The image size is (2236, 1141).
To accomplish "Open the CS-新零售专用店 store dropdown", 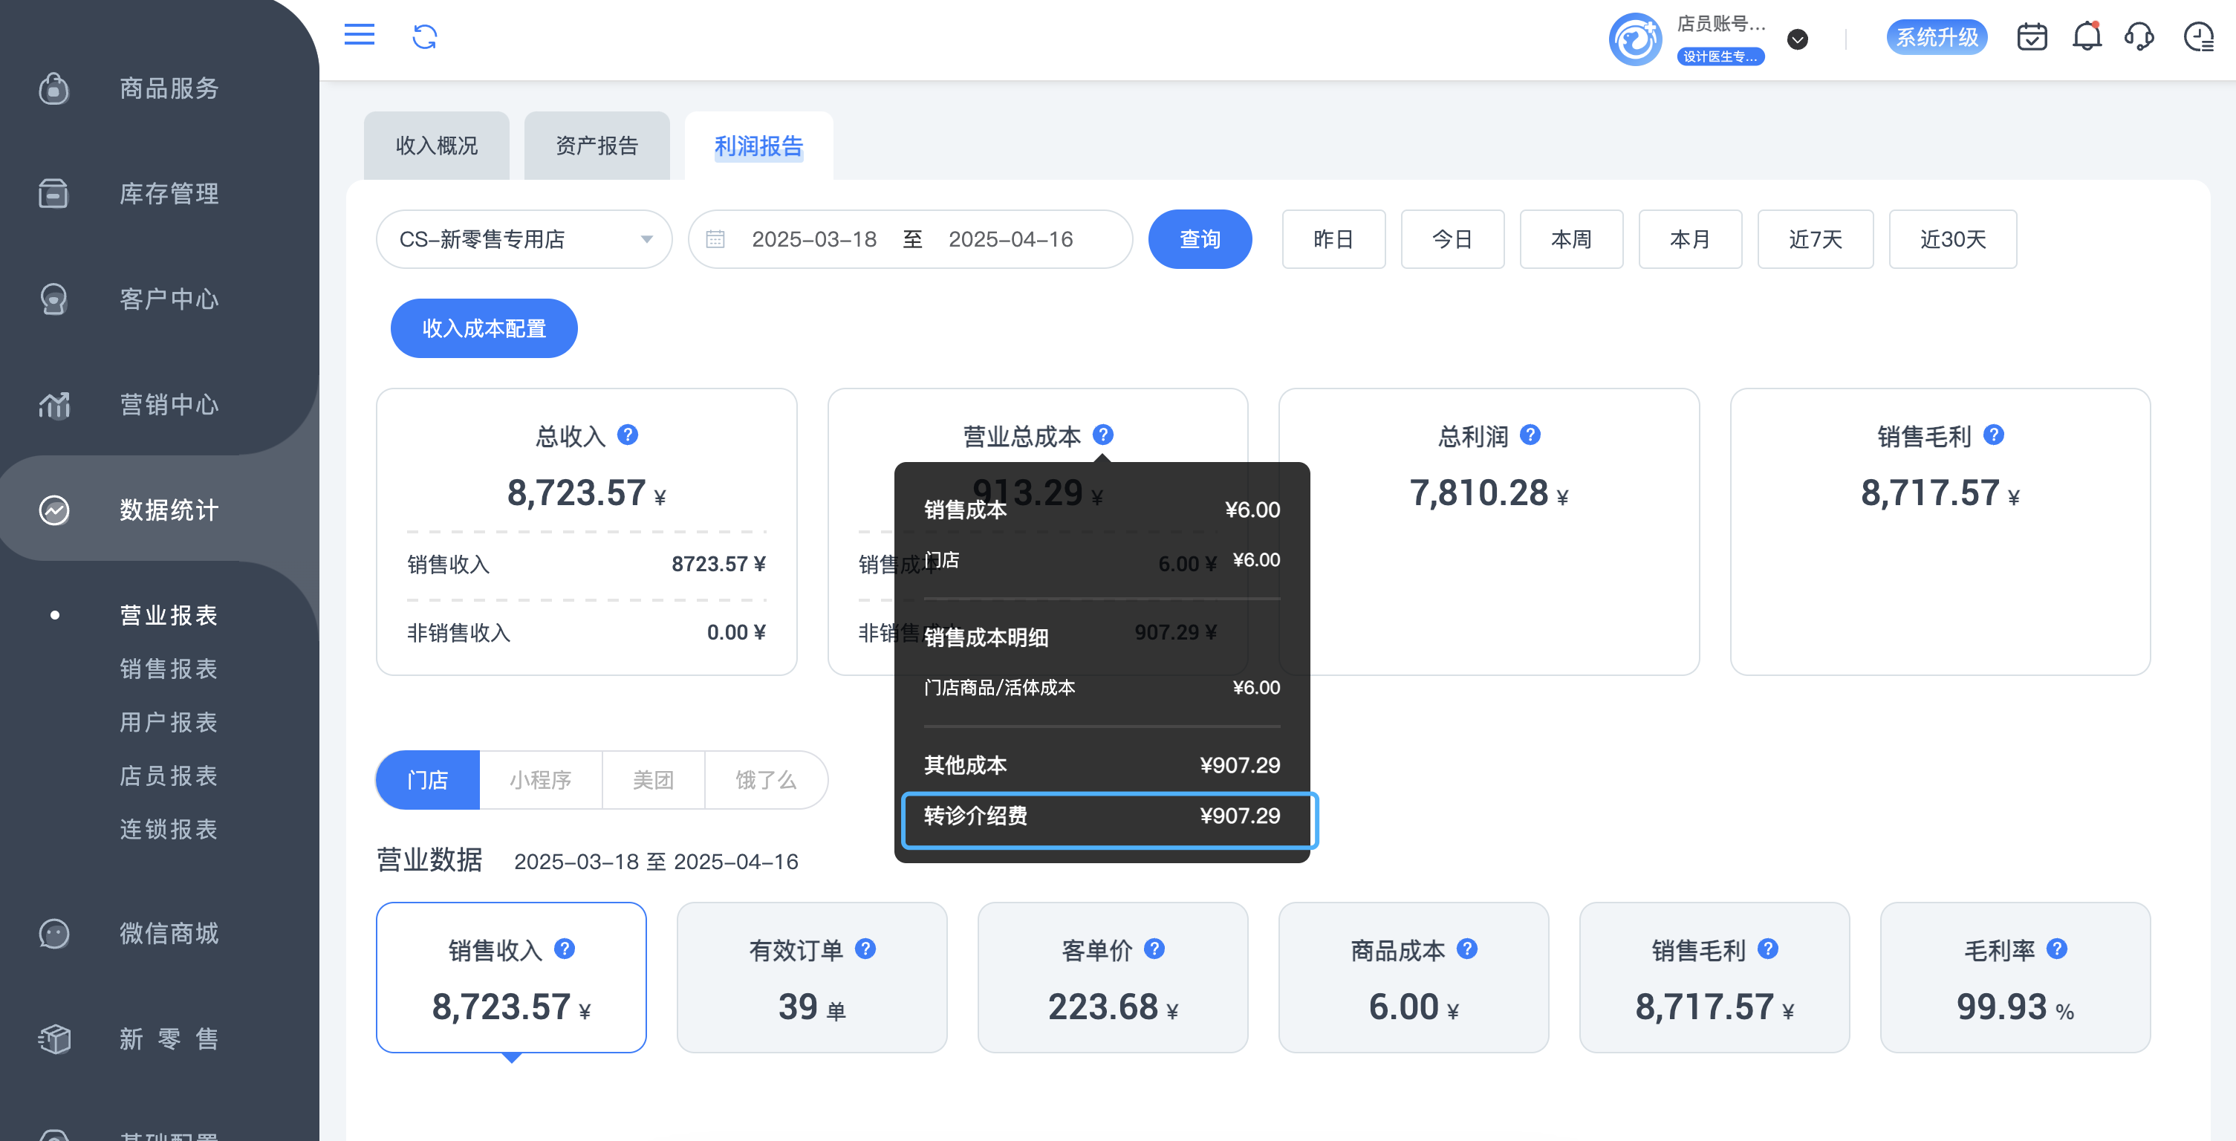I will click(524, 239).
